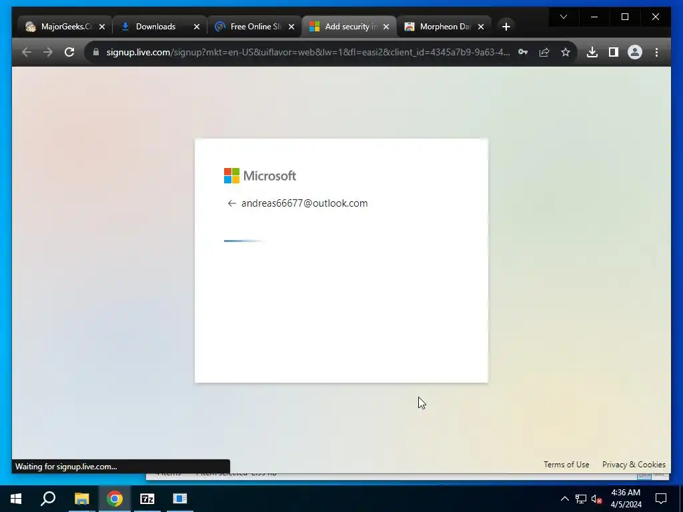Open Chrome downloads tray icon

[x=592, y=52]
